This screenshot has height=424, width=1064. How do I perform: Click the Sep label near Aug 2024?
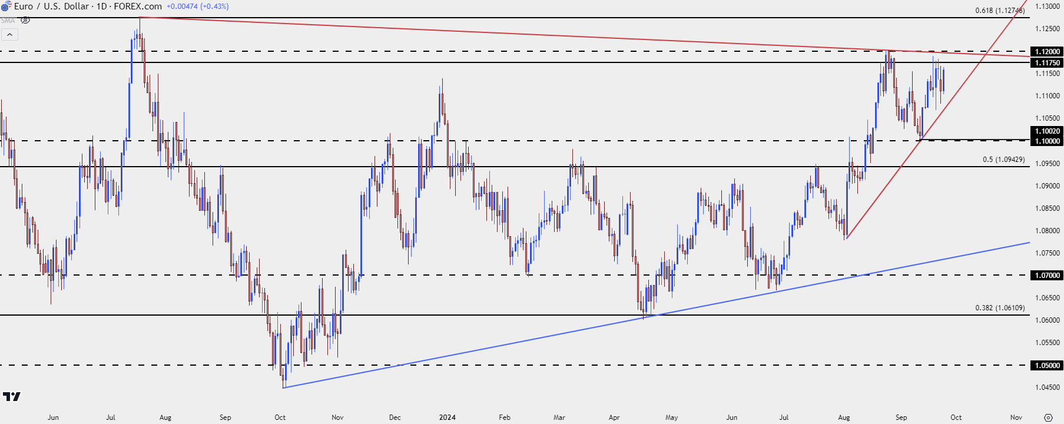click(901, 418)
